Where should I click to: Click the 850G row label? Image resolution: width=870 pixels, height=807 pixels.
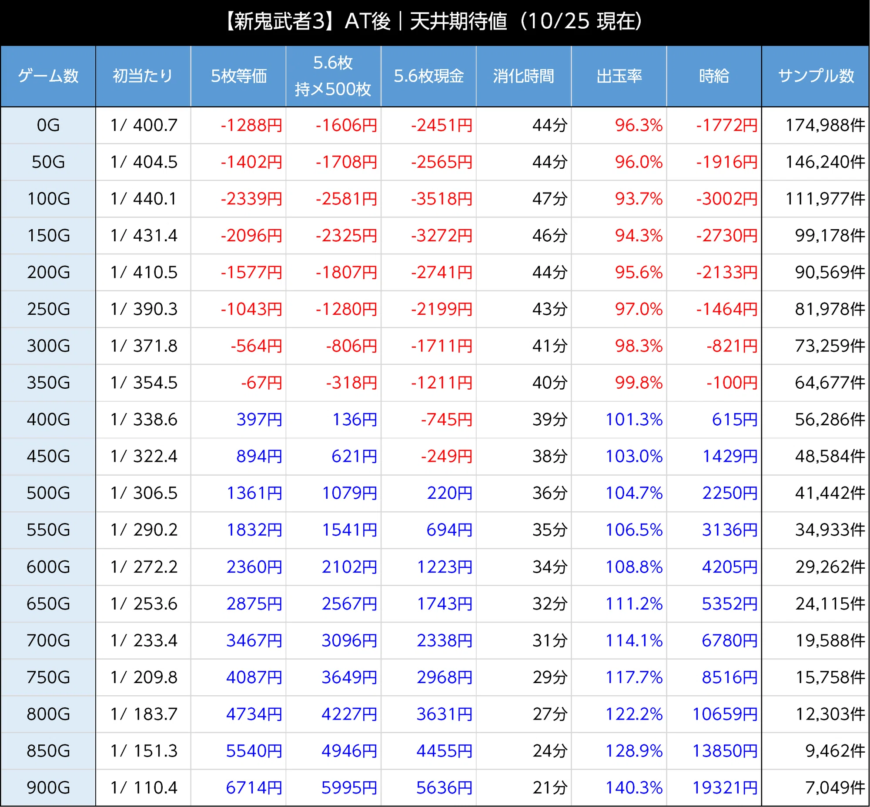(x=48, y=750)
